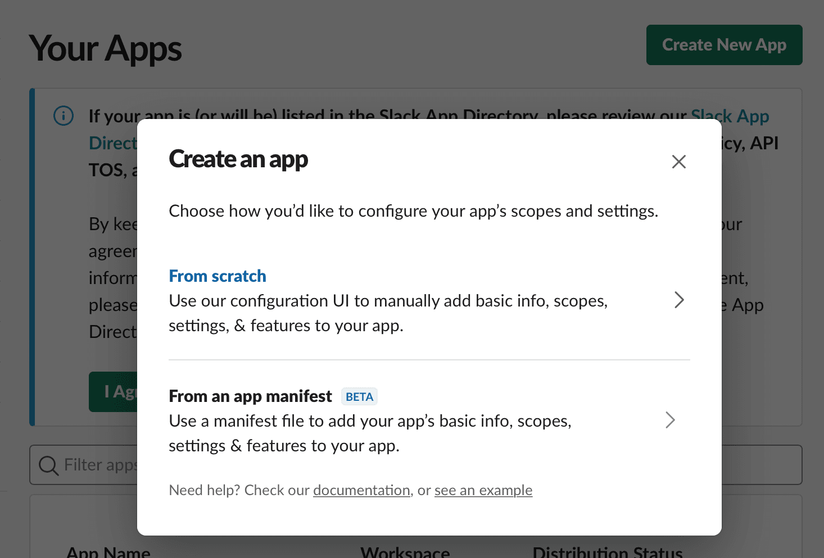This screenshot has width=824, height=558.
Task: Click the Create an app dialog title
Action: [238, 159]
